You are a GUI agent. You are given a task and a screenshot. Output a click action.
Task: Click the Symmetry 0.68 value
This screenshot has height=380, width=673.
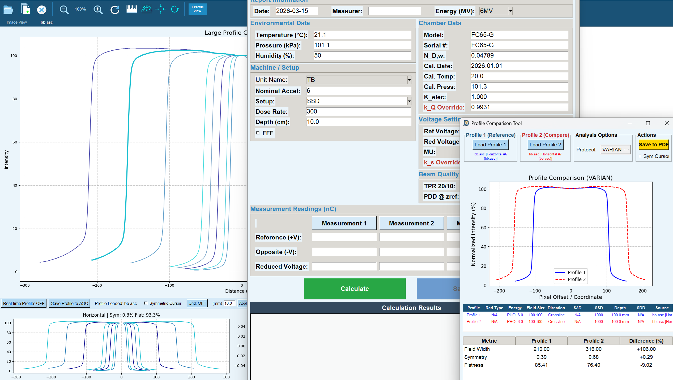(x=593, y=357)
